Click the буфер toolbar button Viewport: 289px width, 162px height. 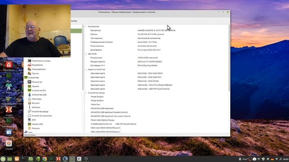tap(74, 21)
